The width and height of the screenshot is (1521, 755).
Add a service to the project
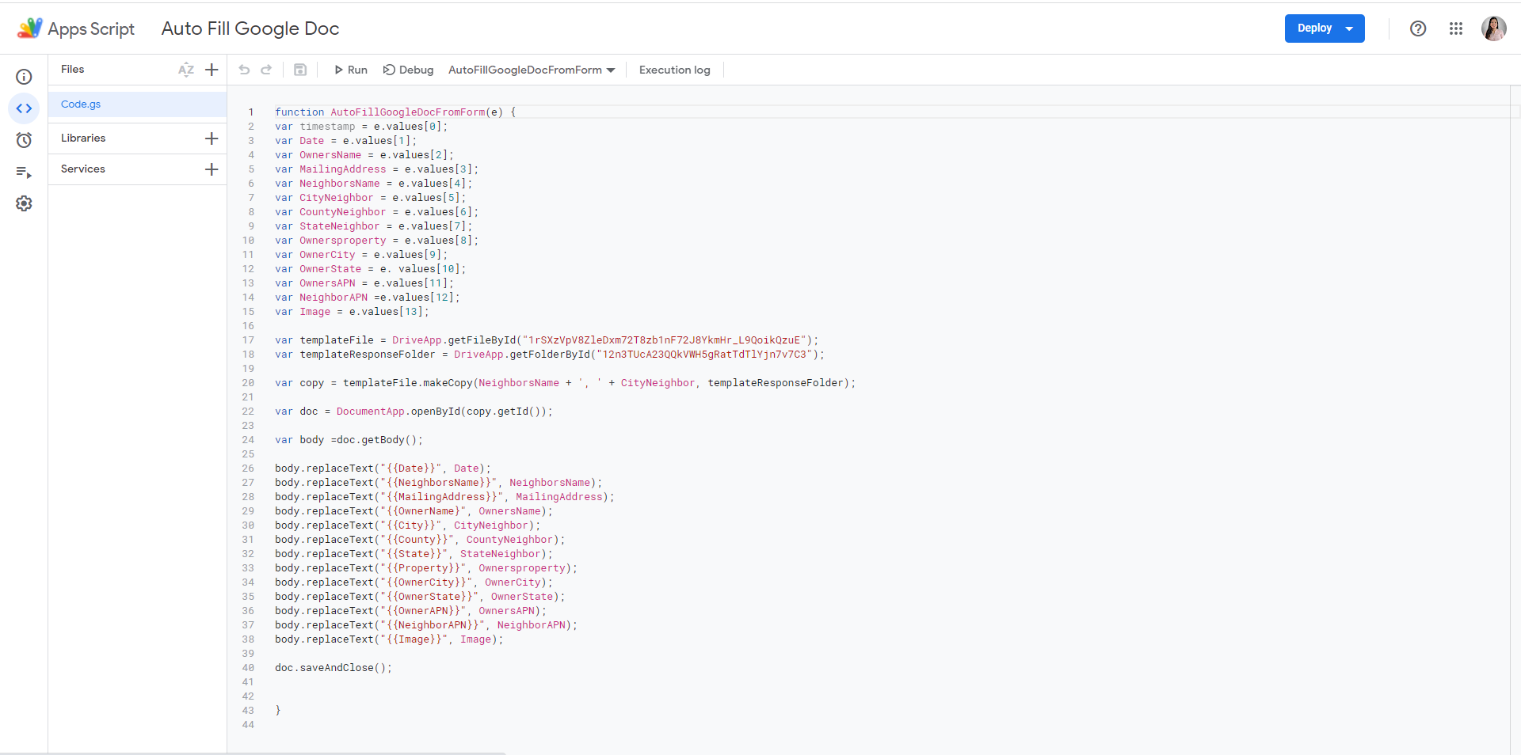click(x=211, y=169)
